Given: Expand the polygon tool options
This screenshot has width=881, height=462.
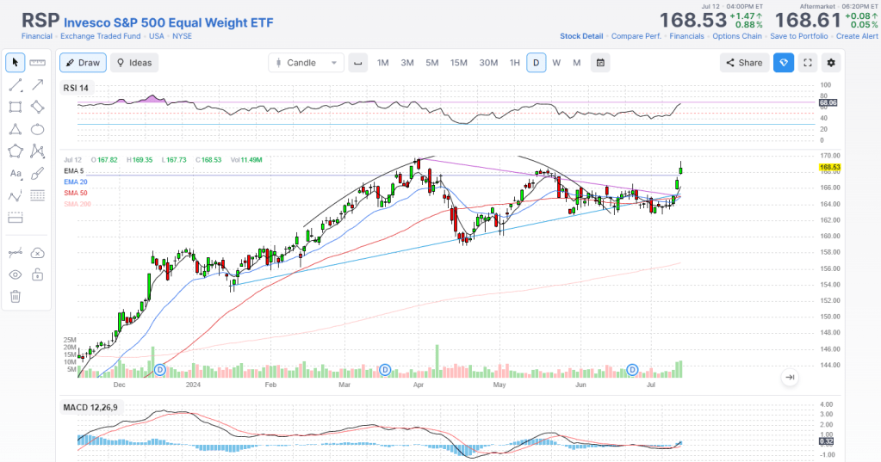Looking at the screenshot, I should (x=15, y=151).
